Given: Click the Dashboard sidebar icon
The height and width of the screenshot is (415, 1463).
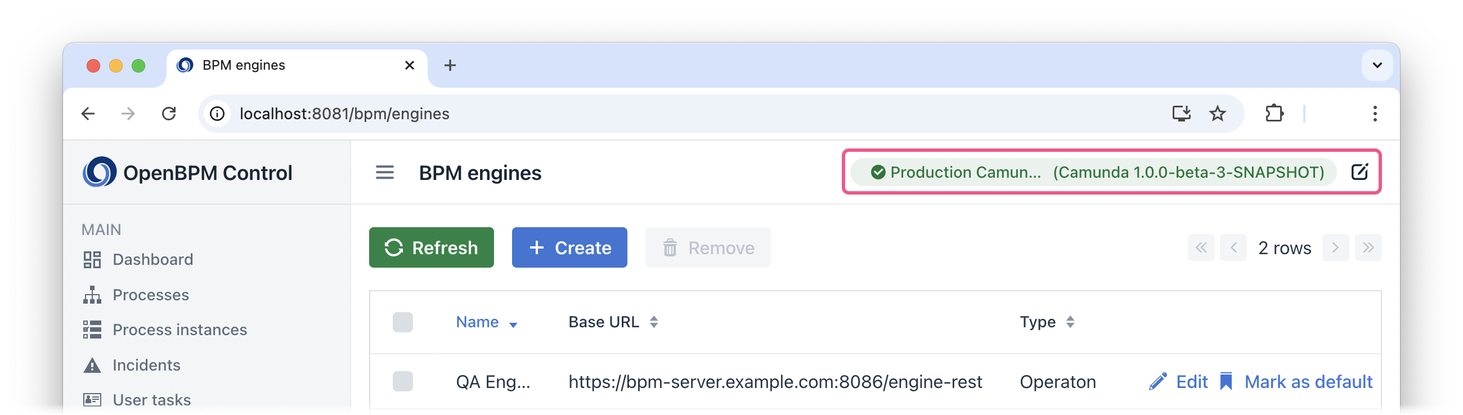Looking at the screenshot, I should click(x=92, y=259).
